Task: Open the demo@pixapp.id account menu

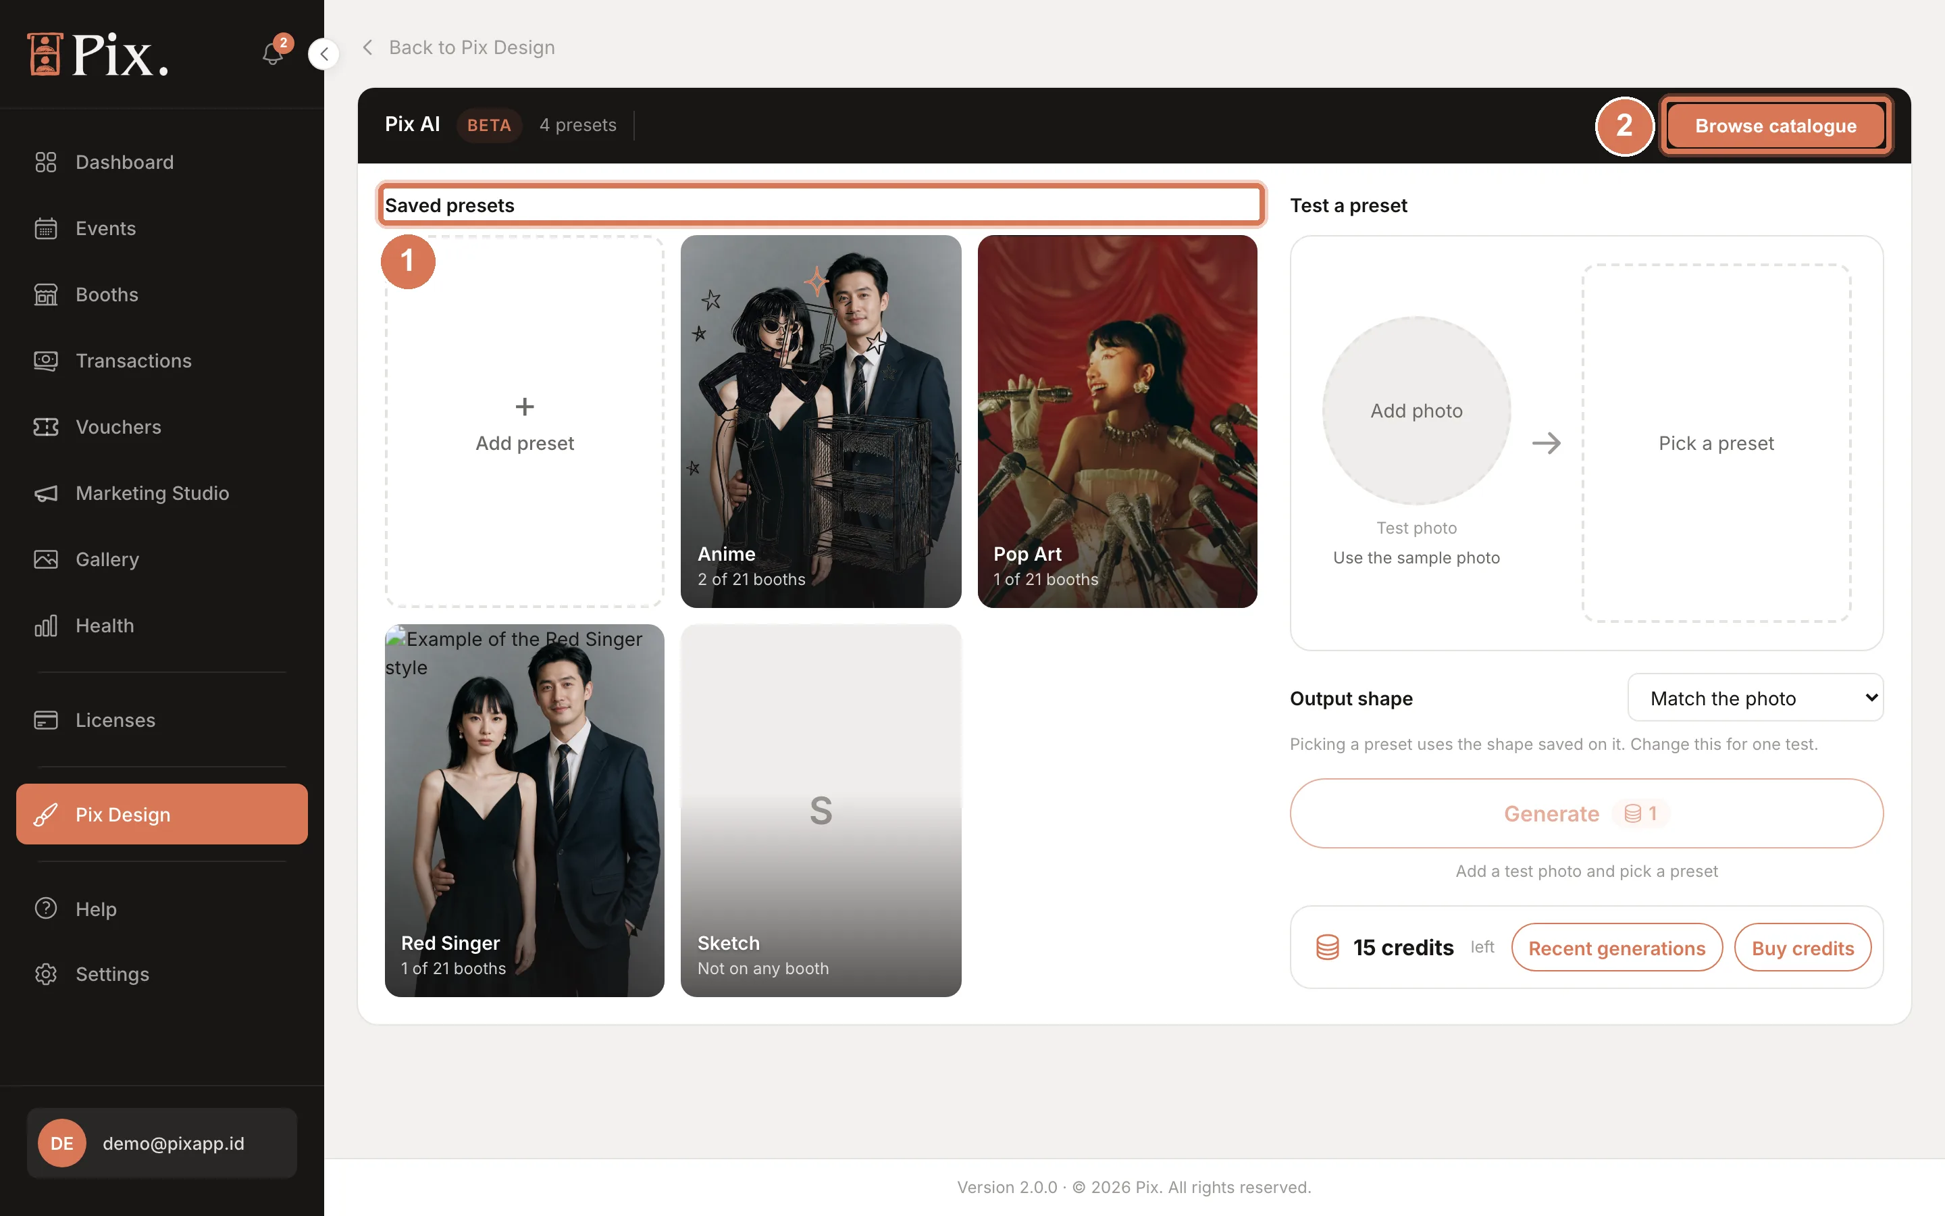Action: [x=161, y=1143]
